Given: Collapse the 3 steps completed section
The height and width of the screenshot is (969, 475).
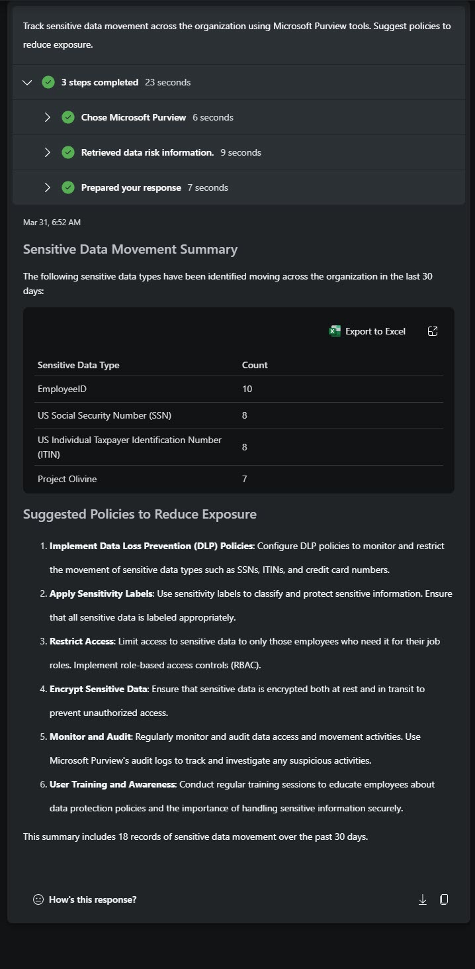Looking at the screenshot, I should (27, 83).
